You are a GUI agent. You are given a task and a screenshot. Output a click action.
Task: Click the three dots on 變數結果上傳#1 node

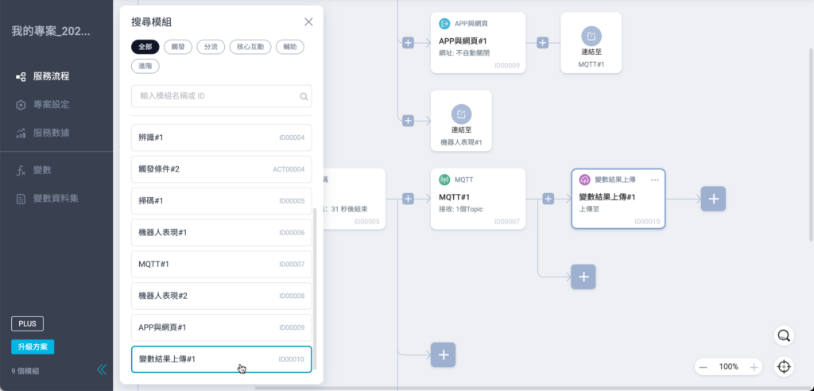tap(655, 180)
